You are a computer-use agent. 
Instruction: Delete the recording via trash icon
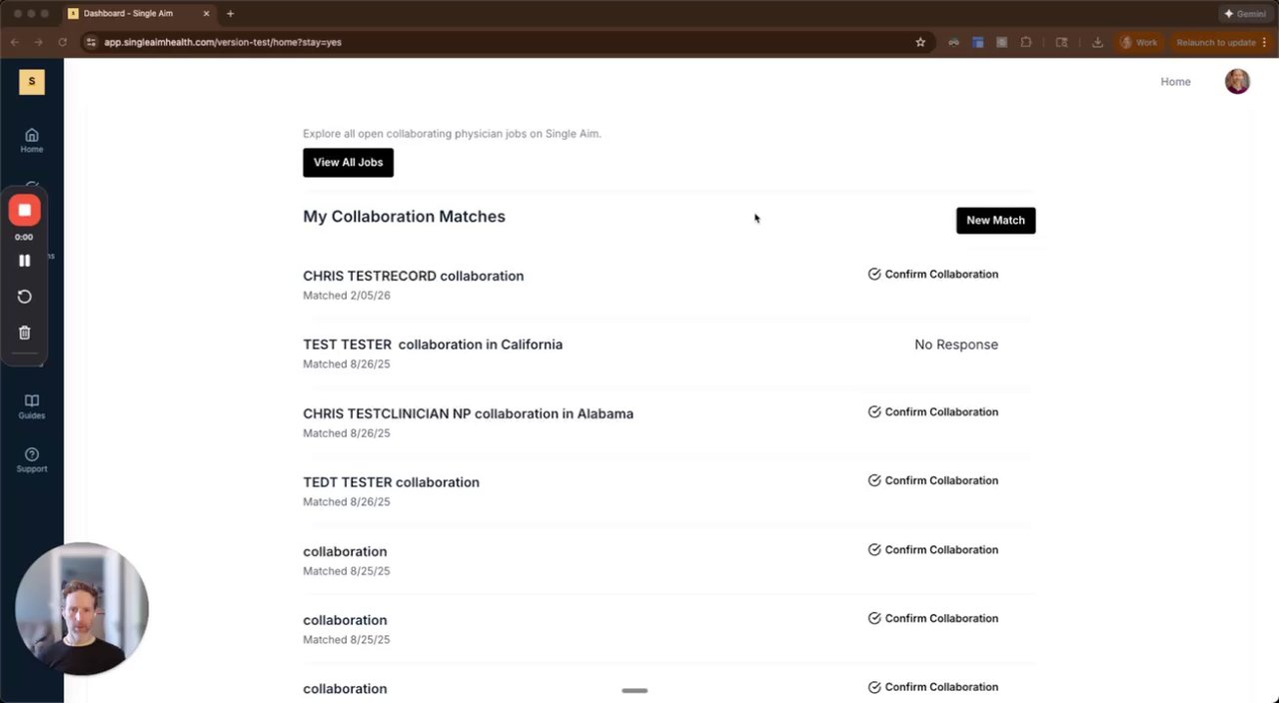[25, 334]
